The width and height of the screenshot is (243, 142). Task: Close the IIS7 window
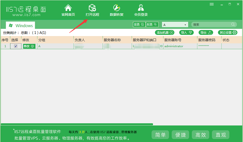point(238,4)
